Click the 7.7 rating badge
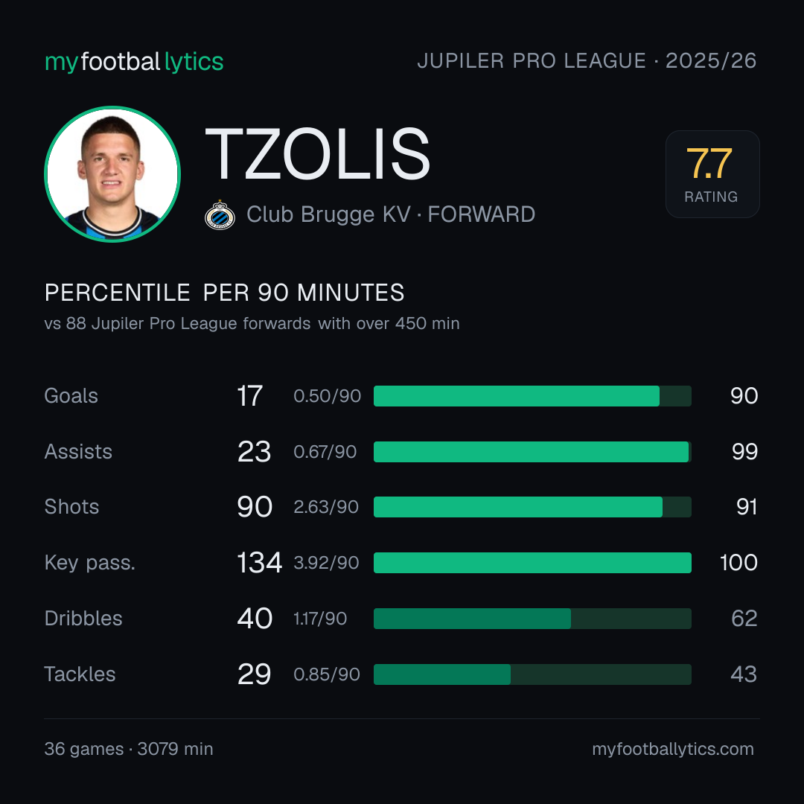 coord(712,173)
